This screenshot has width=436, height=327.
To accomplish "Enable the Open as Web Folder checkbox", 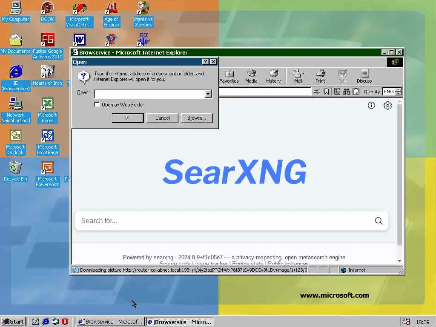I will pos(97,105).
